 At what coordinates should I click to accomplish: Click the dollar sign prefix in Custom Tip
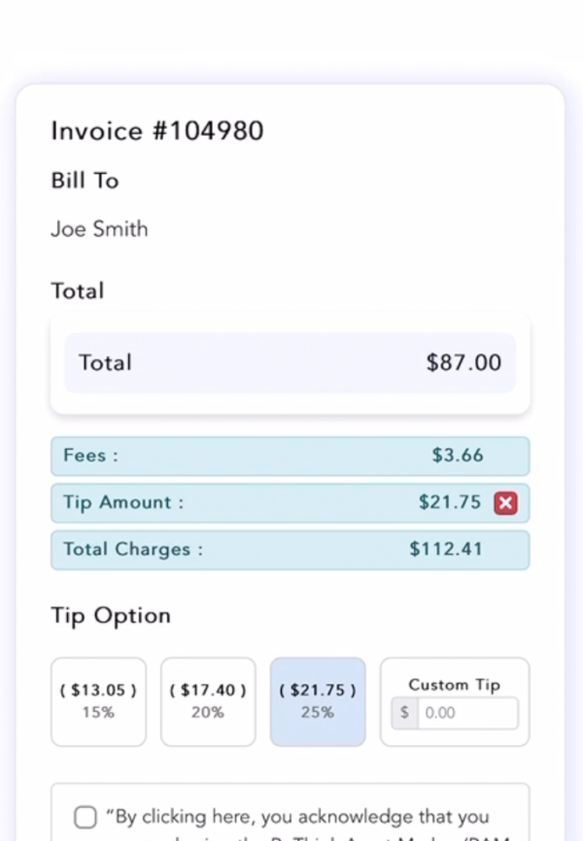(x=405, y=713)
